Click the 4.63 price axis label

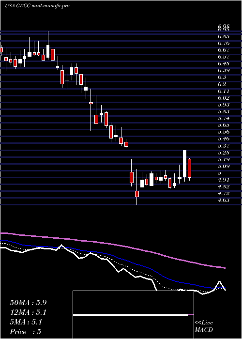(x=224, y=200)
